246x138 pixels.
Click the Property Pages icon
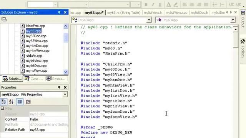pos(28,102)
